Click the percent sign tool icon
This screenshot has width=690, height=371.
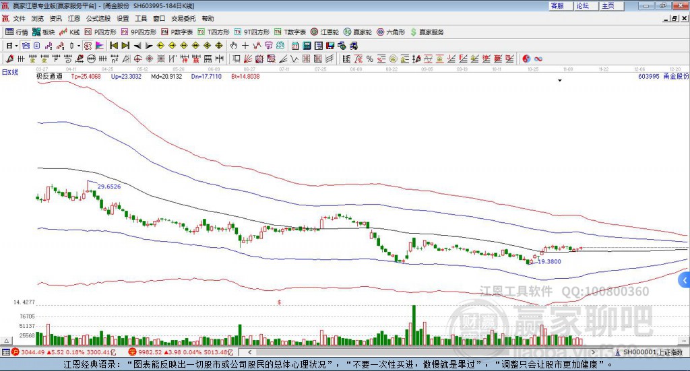(x=370, y=59)
